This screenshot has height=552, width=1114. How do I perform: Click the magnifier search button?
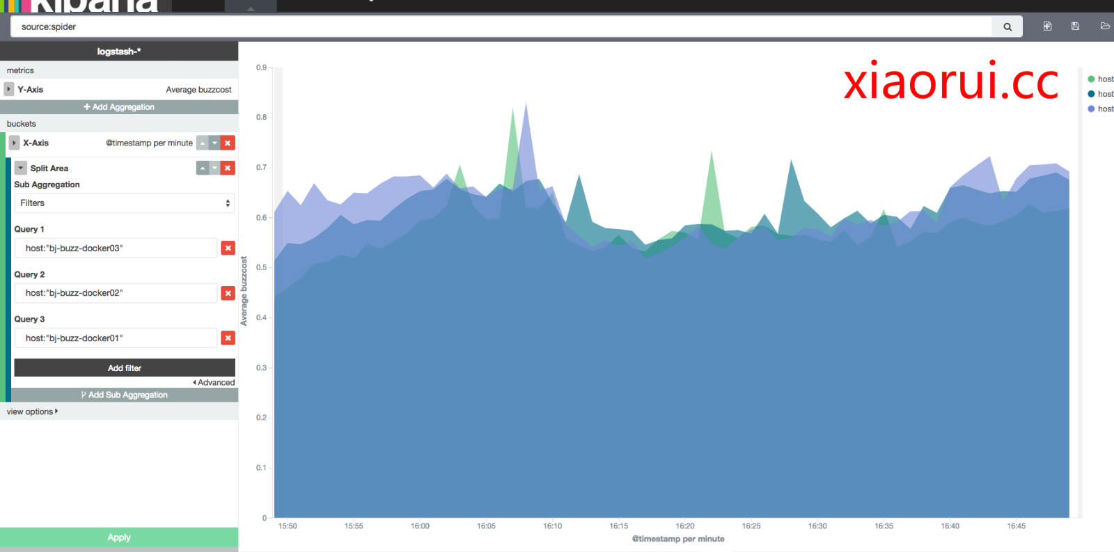(1007, 27)
